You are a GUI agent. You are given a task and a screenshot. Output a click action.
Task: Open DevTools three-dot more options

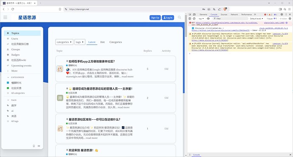pyautogui.click(x=286, y=14)
